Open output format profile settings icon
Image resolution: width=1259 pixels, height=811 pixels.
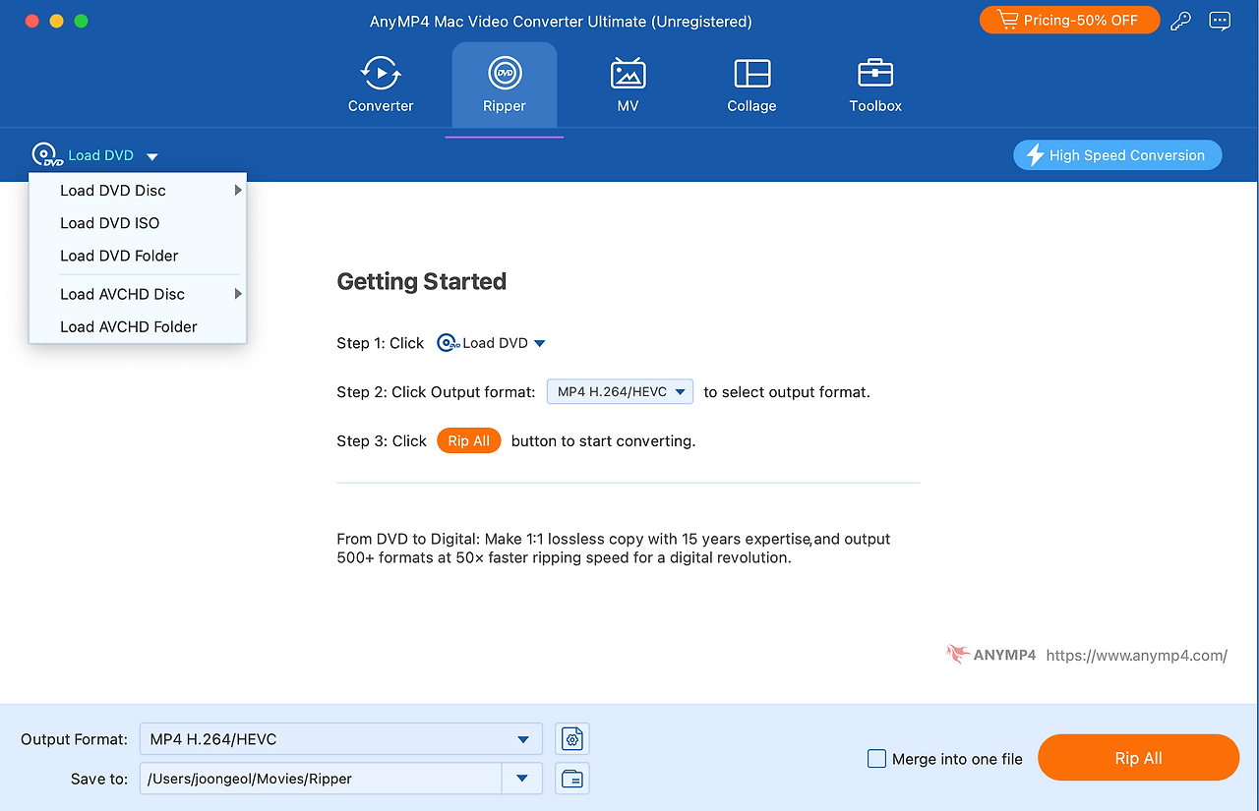pos(572,739)
